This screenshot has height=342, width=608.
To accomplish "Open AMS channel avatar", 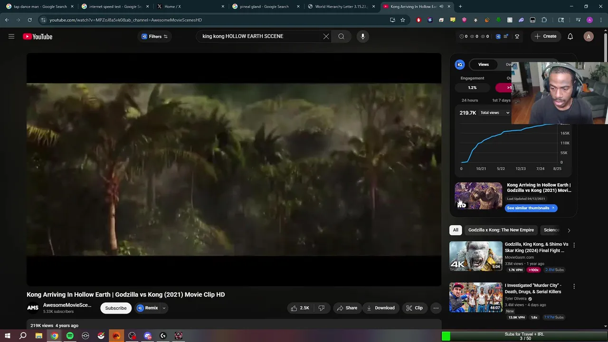I will 33,308.
